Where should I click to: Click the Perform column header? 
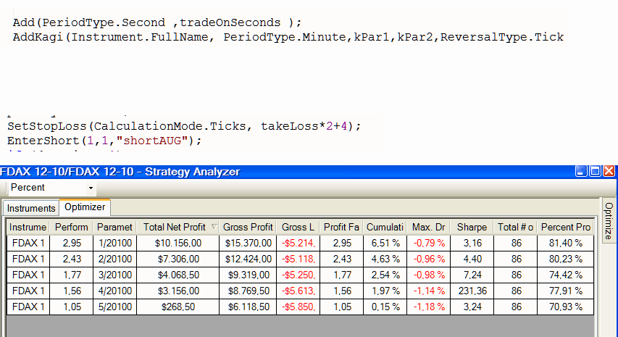pos(71,227)
